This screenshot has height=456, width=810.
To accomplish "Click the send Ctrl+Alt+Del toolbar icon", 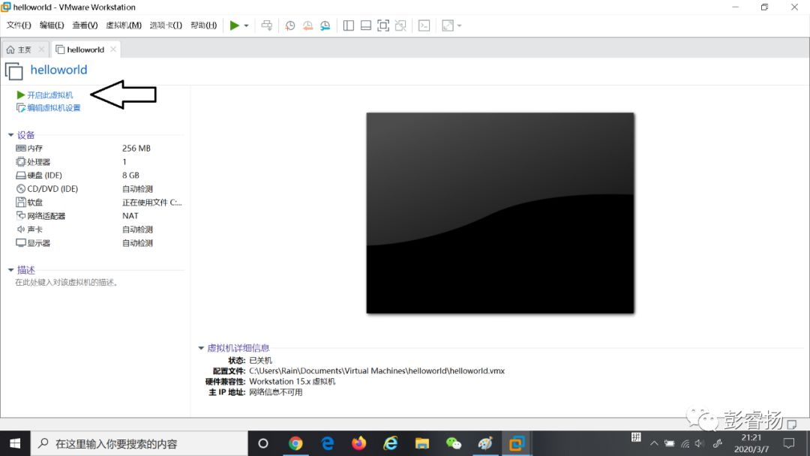I will (266, 25).
